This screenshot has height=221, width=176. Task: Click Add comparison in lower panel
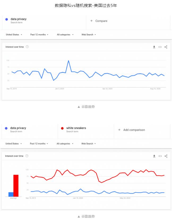(132, 130)
